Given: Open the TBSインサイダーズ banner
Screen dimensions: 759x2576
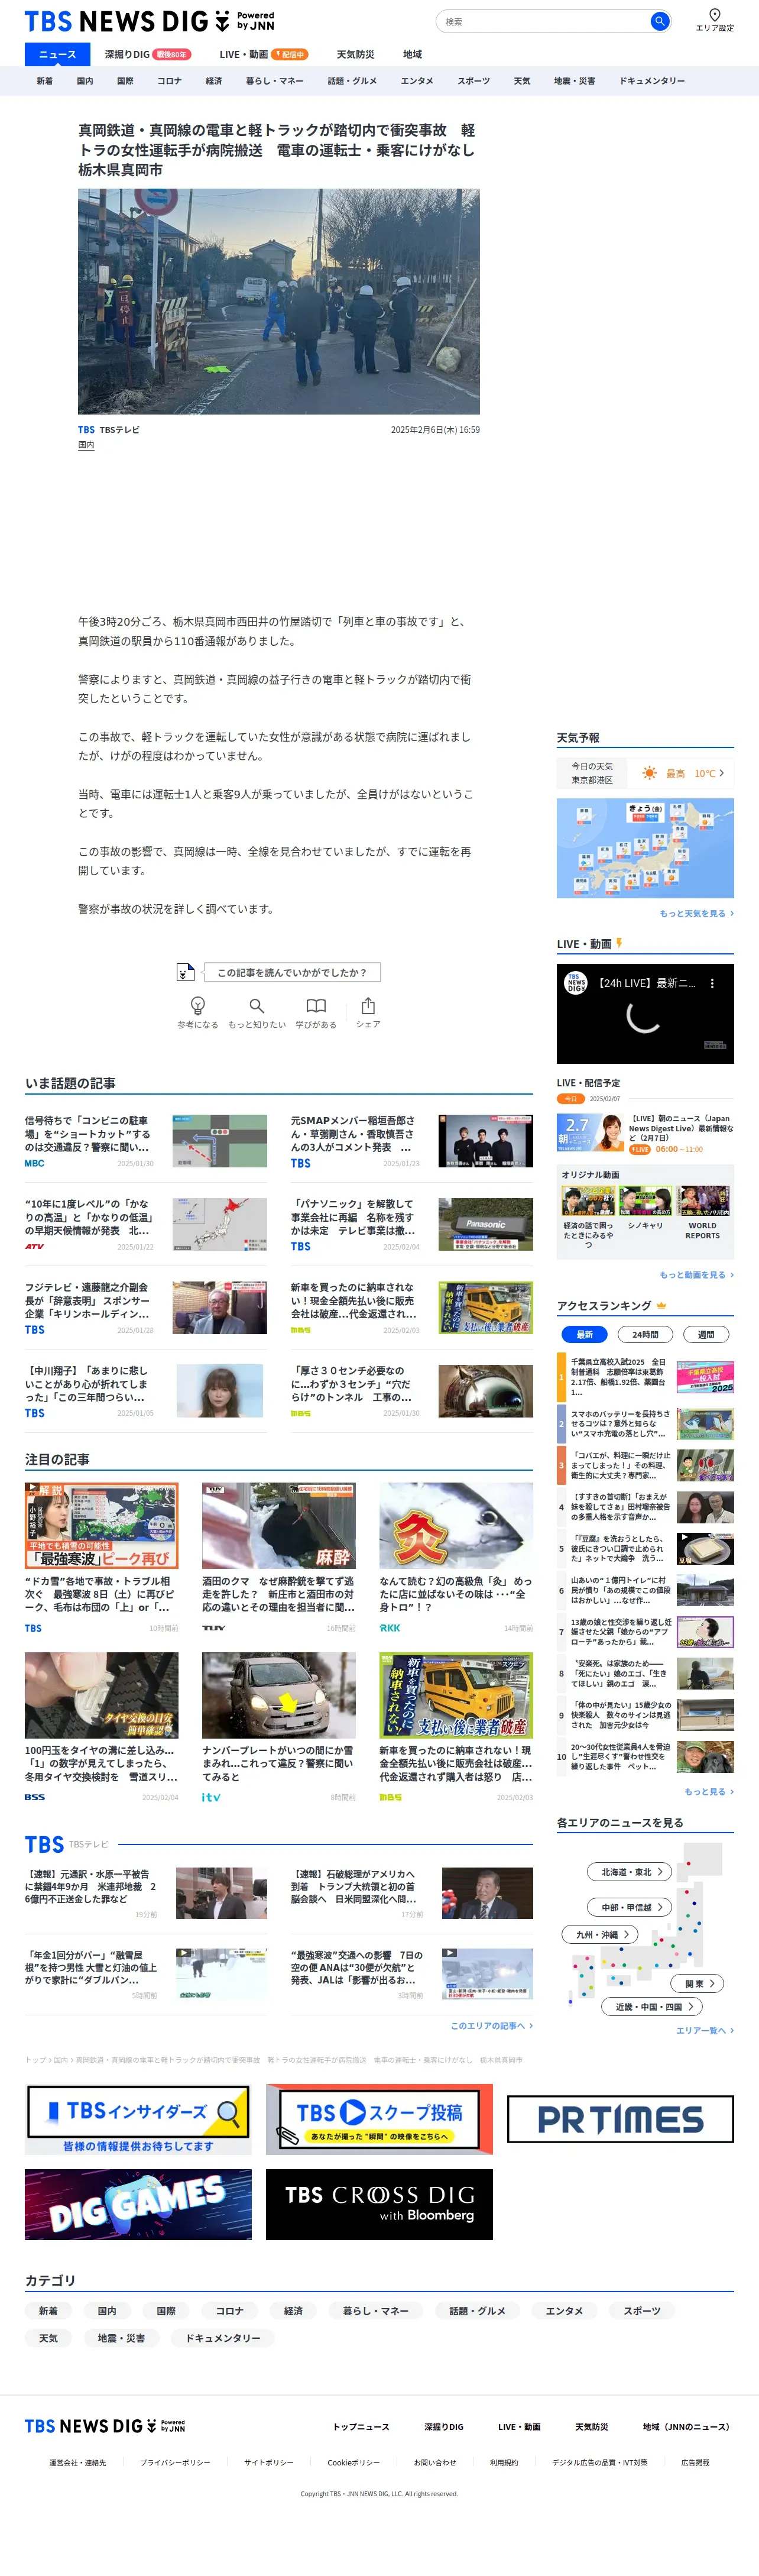Looking at the screenshot, I should click(x=138, y=2119).
